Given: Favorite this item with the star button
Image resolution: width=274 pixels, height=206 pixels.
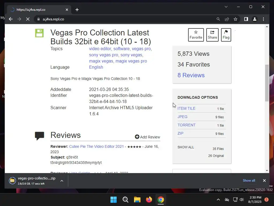Looking at the screenshot, I should click(196, 35).
